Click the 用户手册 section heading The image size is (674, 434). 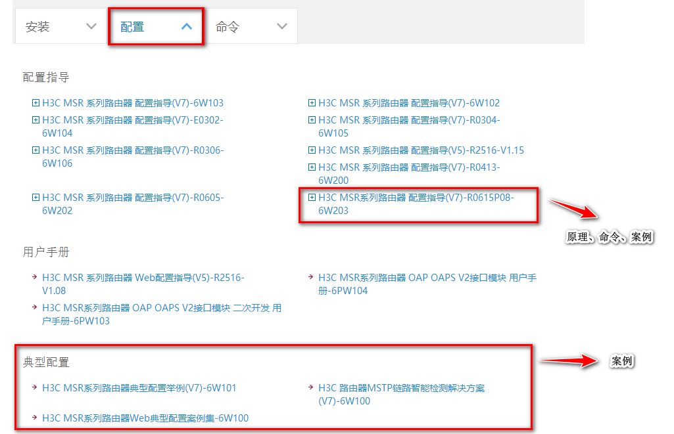tap(46, 252)
